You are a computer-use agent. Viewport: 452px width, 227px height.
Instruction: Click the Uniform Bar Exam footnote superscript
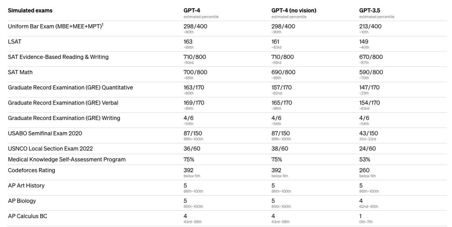pos(103,25)
